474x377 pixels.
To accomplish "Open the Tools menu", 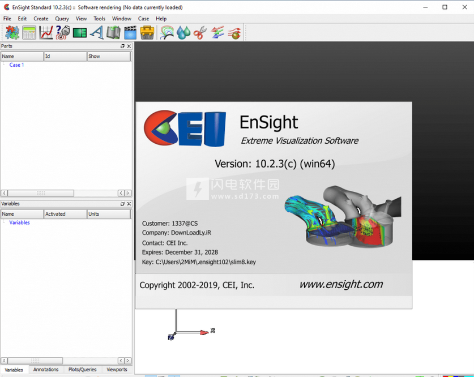I will pos(99,19).
